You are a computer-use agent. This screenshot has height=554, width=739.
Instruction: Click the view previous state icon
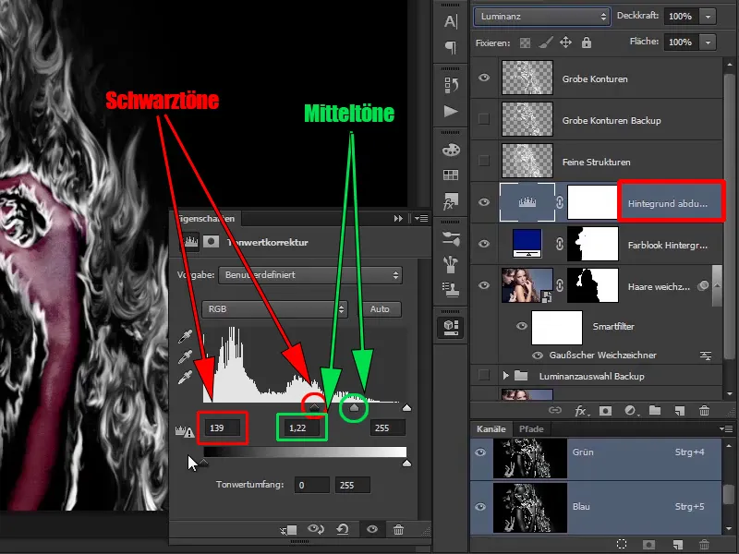[x=315, y=529]
